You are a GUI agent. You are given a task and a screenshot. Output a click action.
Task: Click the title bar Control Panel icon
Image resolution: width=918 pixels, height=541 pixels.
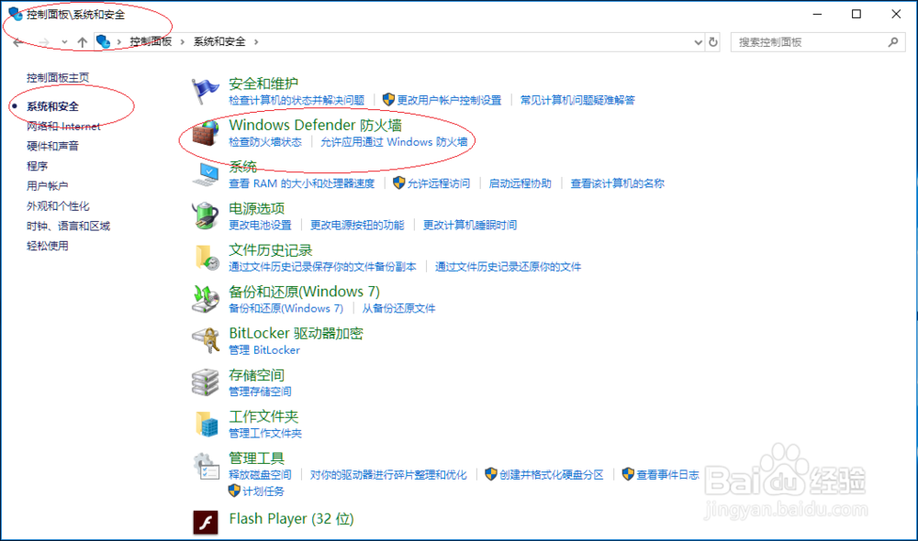tap(16, 14)
